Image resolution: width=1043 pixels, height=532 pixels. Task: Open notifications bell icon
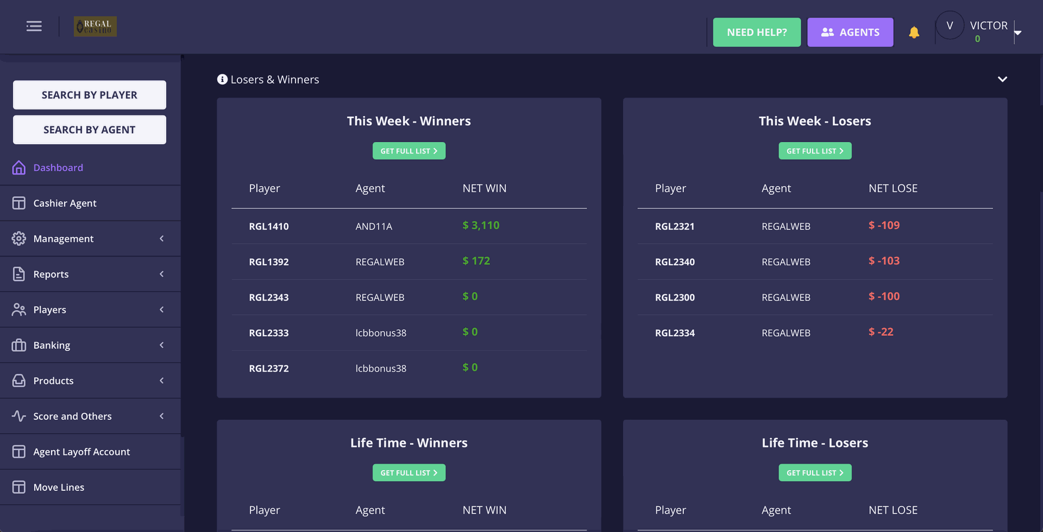pyautogui.click(x=914, y=33)
